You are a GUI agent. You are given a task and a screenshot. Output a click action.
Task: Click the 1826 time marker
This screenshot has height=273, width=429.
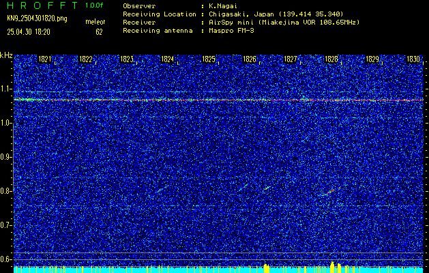click(x=250, y=59)
